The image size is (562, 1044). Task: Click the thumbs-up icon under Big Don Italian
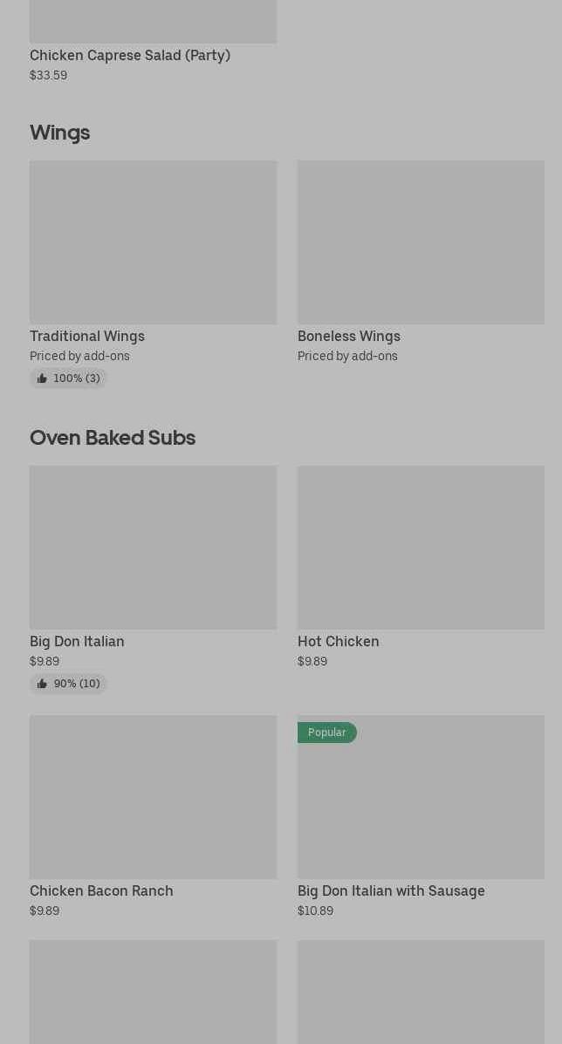(42, 684)
